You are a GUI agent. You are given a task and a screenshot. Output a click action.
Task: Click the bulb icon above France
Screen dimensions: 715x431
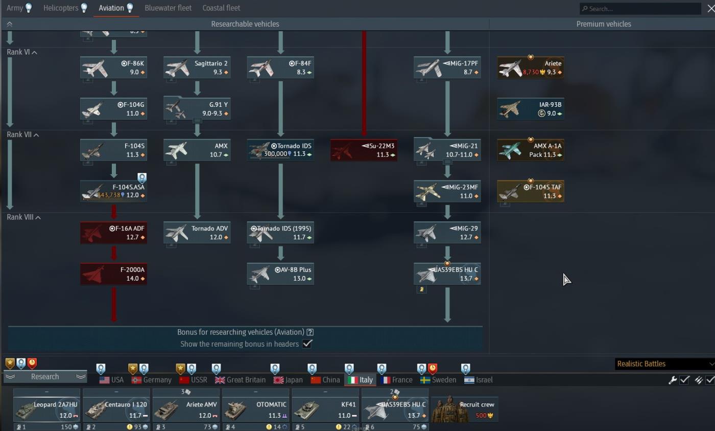pos(382,369)
